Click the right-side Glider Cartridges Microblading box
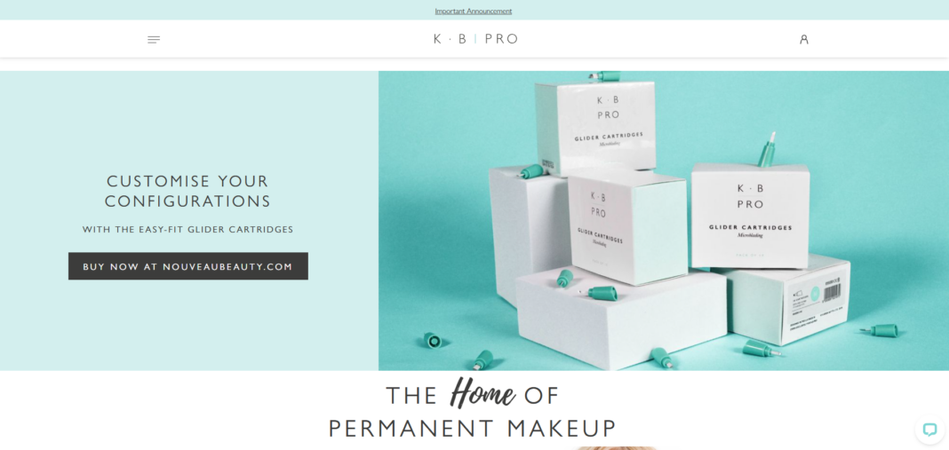 click(x=751, y=216)
